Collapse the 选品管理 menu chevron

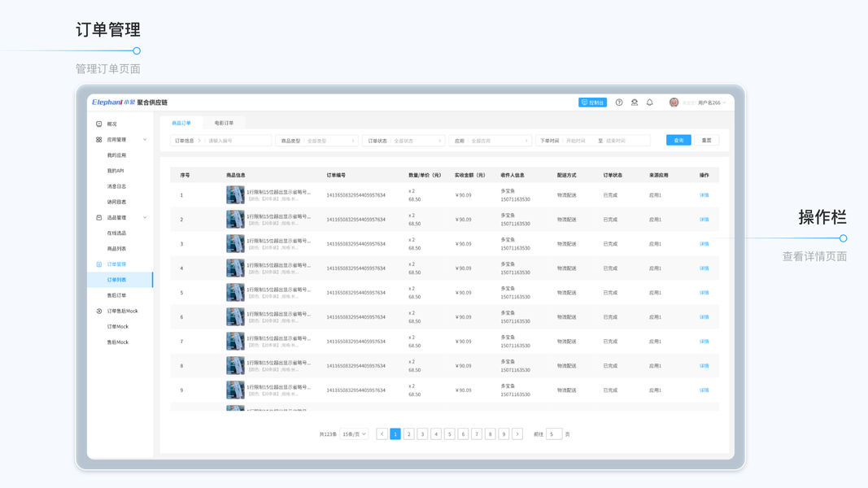tap(145, 217)
